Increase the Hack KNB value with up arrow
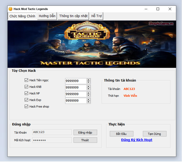The width and height of the screenshot is (182, 162). (89, 87)
